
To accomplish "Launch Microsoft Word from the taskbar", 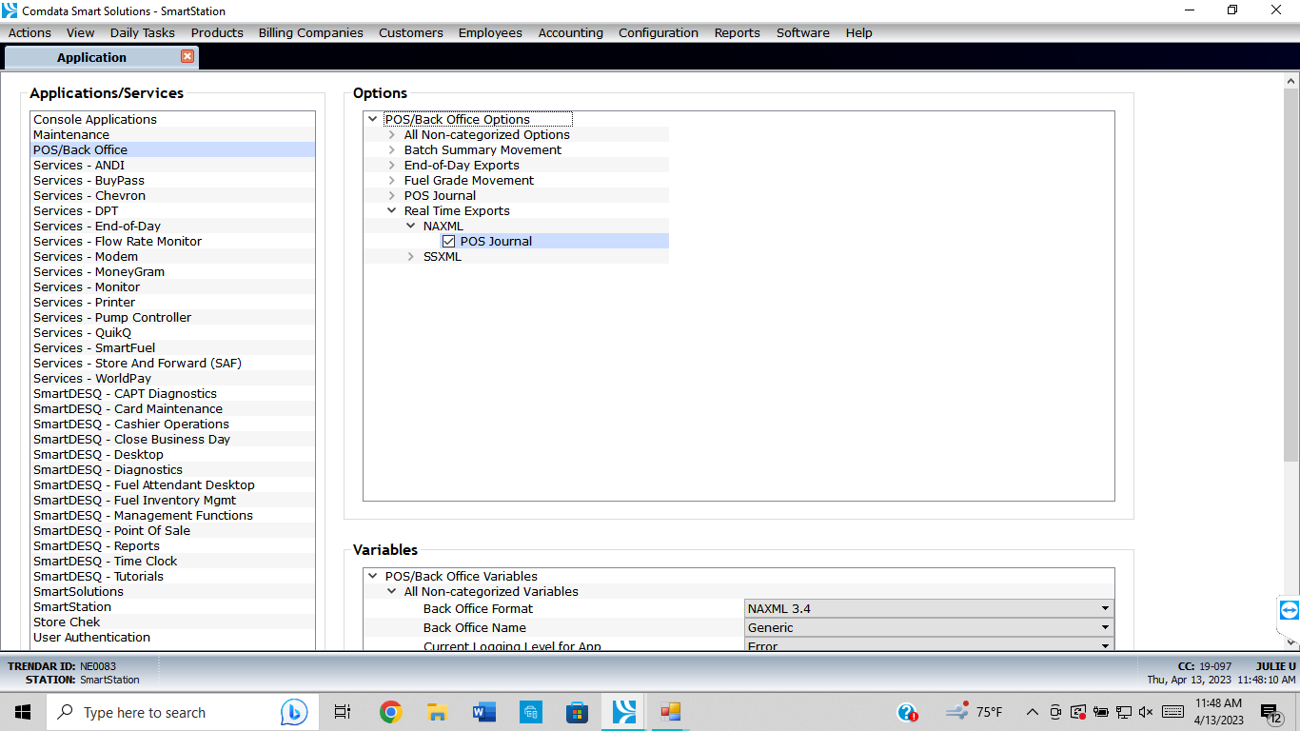I will tap(483, 712).
